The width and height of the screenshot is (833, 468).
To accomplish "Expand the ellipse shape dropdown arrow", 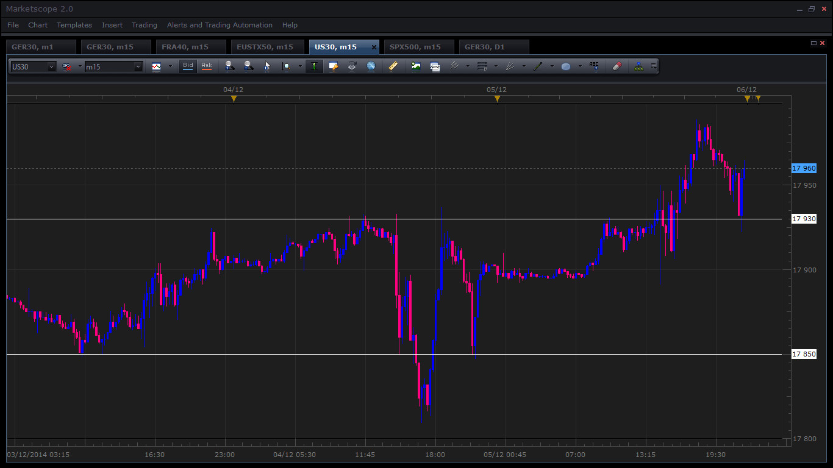I will (x=580, y=66).
